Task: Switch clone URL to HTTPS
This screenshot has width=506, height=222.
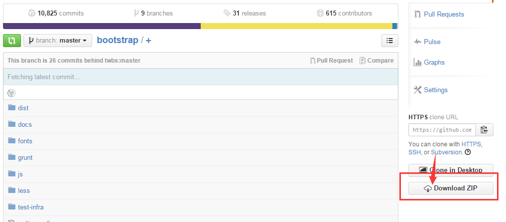Action: 471,144
